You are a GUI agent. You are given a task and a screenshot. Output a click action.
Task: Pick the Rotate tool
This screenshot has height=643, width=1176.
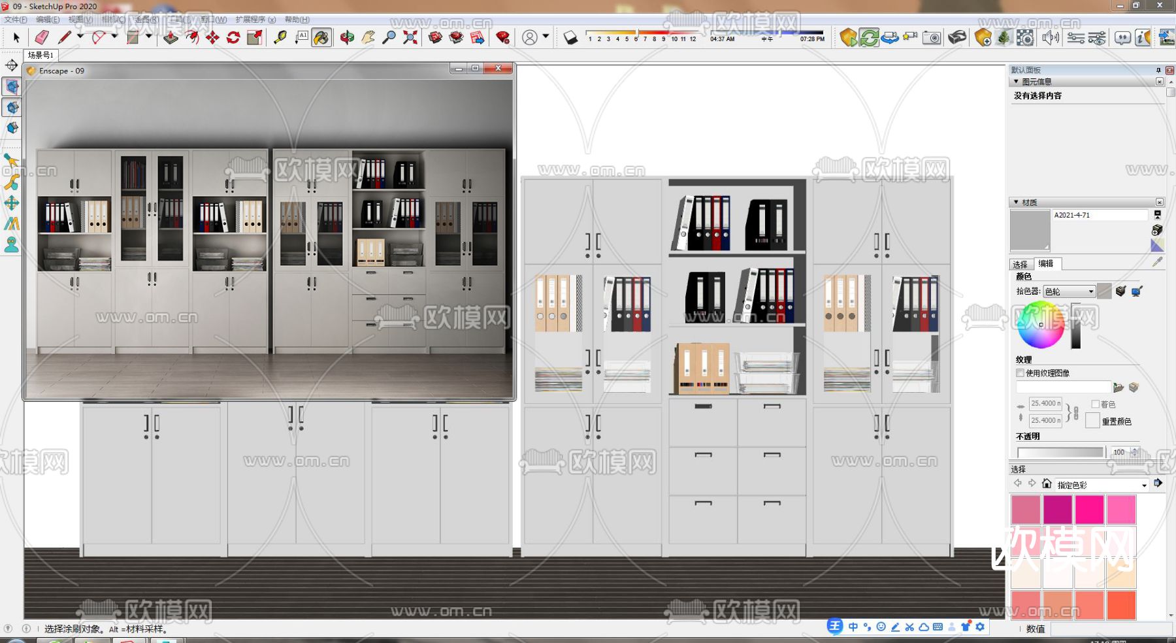(233, 37)
